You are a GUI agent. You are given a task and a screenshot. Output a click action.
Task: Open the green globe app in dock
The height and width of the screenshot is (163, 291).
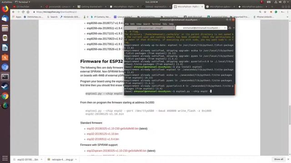[5, 105]
